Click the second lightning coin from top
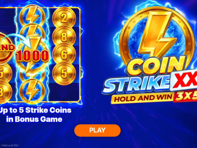197x148 pixels. 32,31
